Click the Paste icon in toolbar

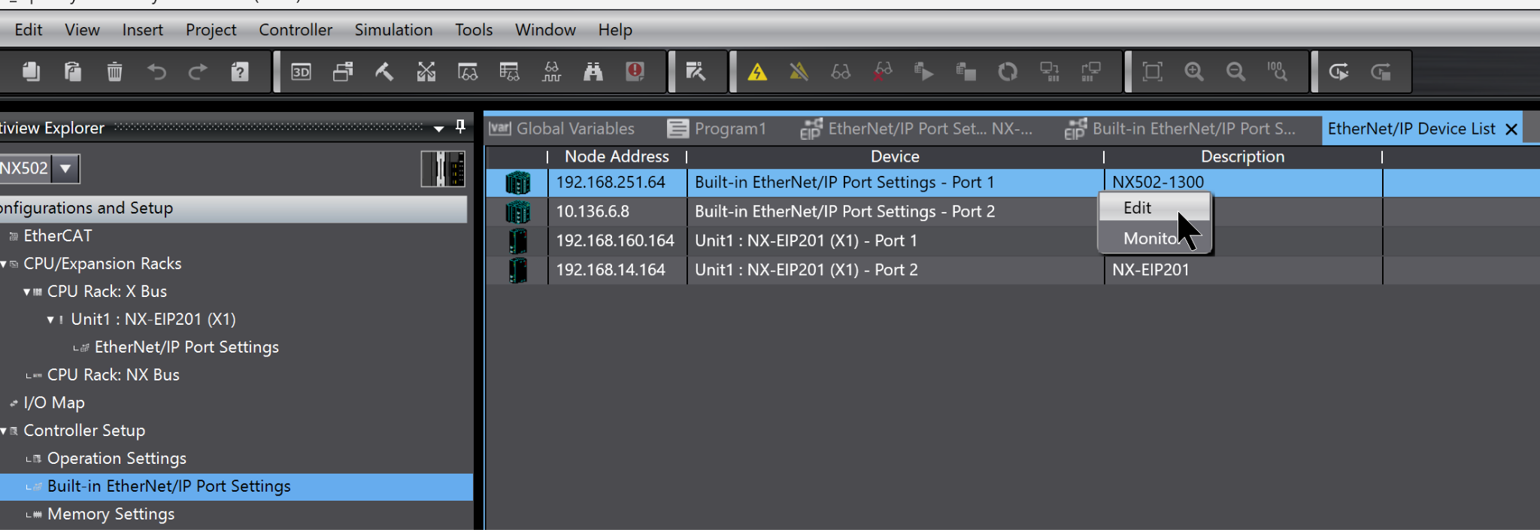(x=73, y=72)
